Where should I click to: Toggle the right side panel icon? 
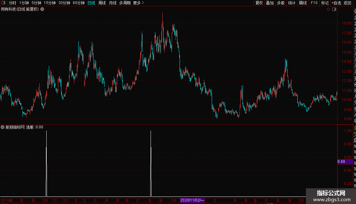(x=334, y=9)
